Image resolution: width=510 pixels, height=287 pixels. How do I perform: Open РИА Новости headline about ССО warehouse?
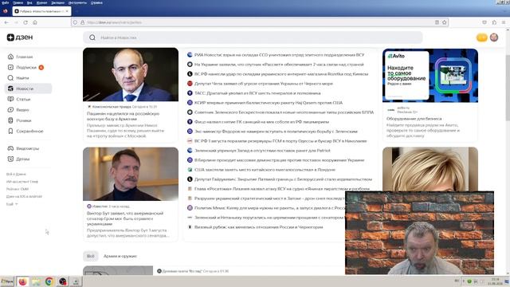click(279, 55)
